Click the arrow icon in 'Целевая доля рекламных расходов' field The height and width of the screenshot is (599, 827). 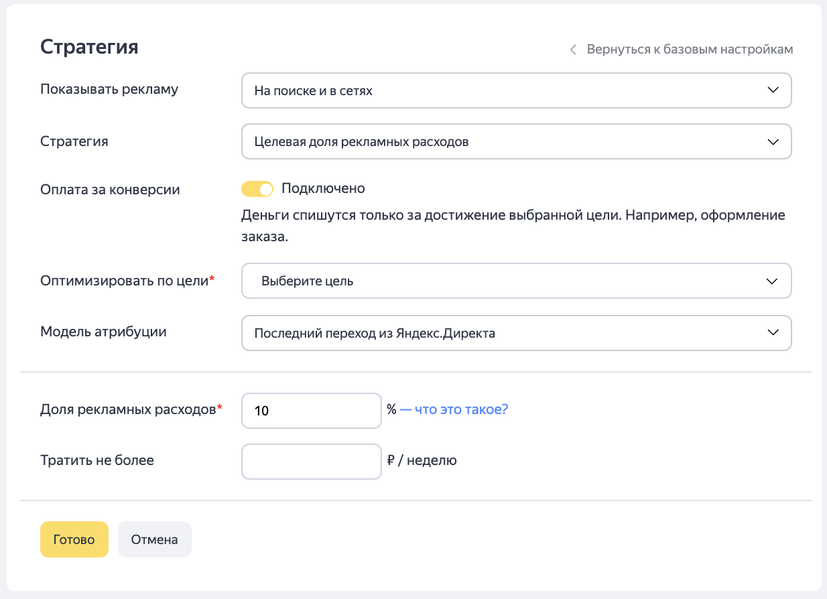773,141
